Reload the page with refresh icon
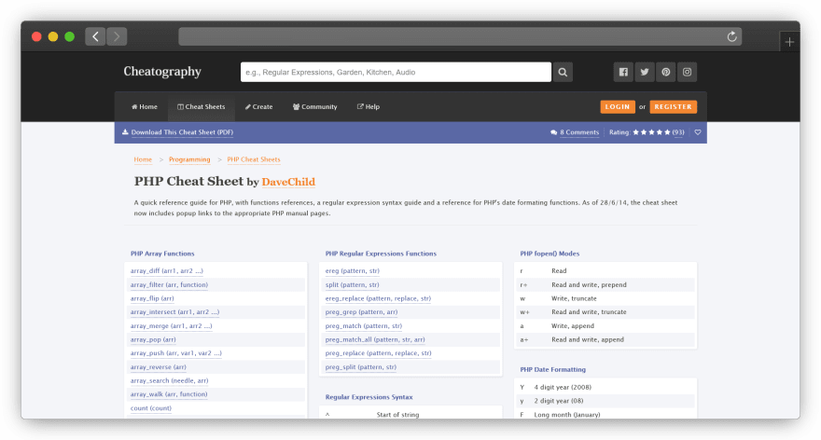 pyautogui.click(x=732, y=36)
